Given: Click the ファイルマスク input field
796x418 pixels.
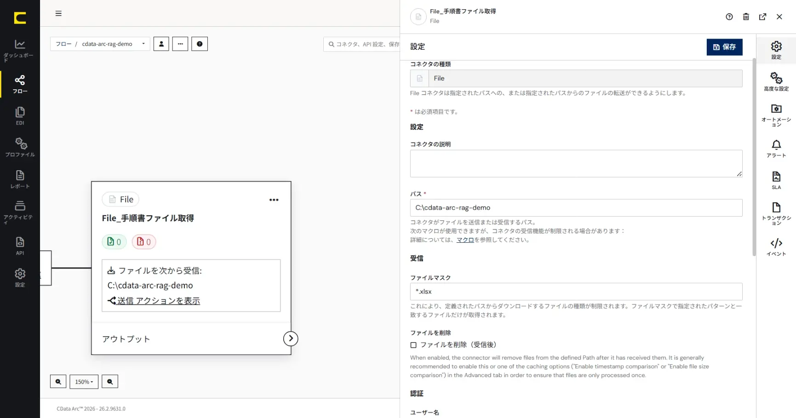Looking at the screenshot, I should tap(576, 292).
